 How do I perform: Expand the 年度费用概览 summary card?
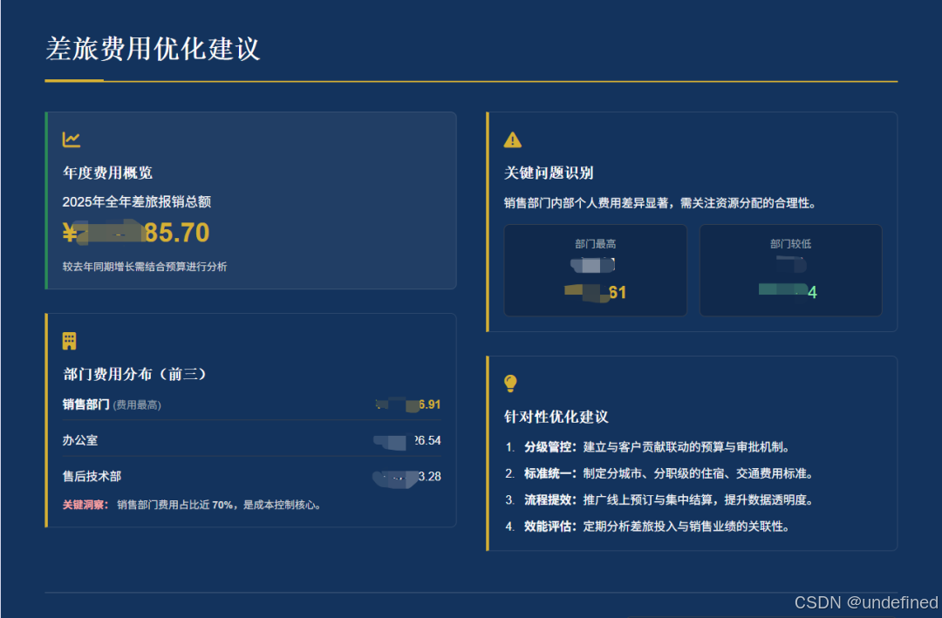(x=250, y=200)
